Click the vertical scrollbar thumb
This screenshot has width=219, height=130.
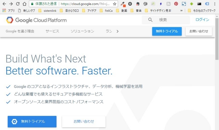(x=217, y=39)
